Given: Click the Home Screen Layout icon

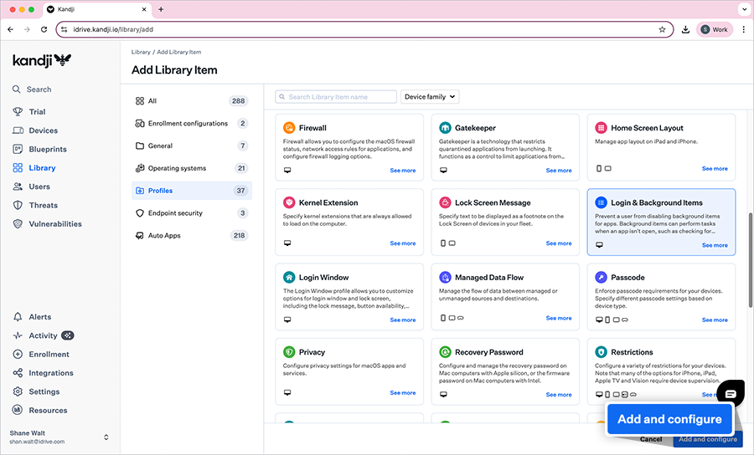Looking at the screenshot, I should (x=601, y=128).
